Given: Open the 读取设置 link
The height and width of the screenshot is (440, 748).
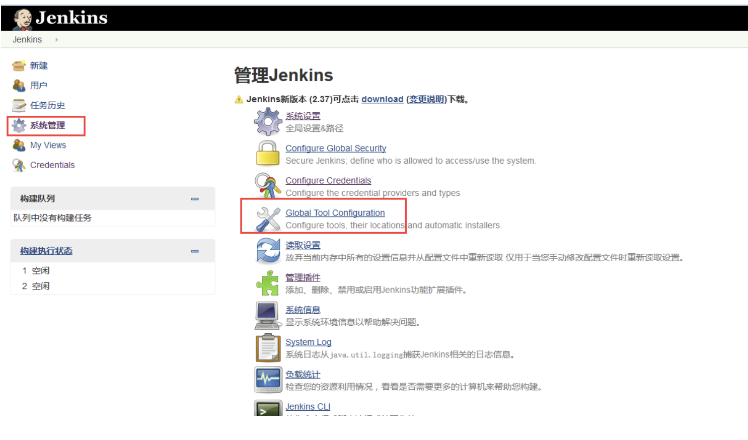Looking at the screenshot, I should [303, 245].
